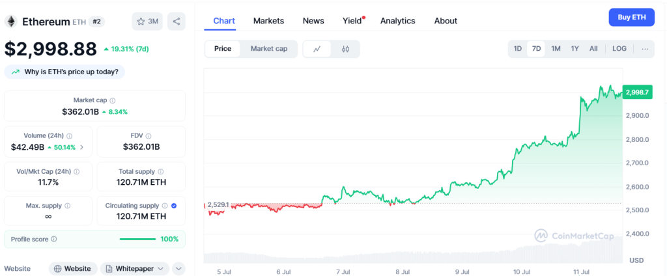Click the Ethereum diamond logo icon
Image resolution: width=667 pixels, height=276 pixels.
point(10,21)
